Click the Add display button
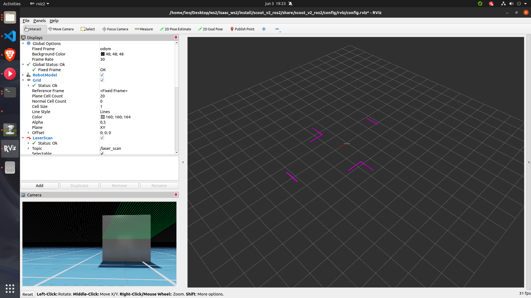 coord(40,186)
